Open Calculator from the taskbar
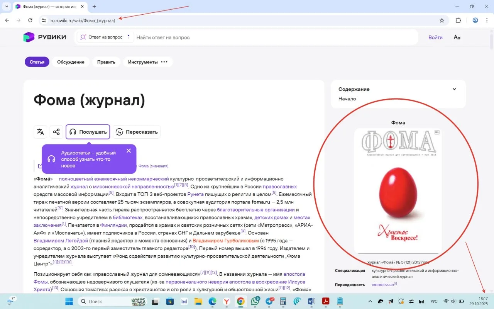The height and width of the screenshot is (309, 494). click(x=283, y=301)
